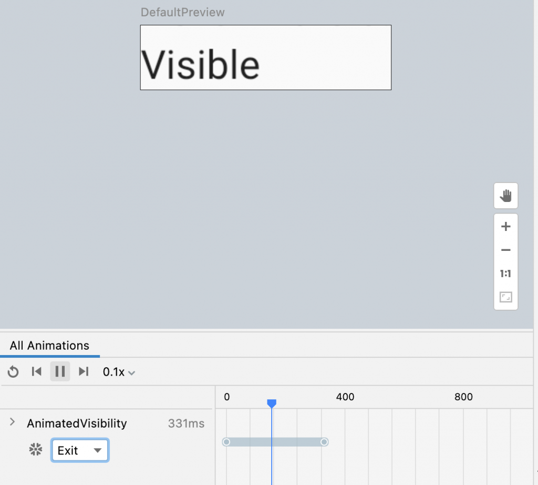538x485 pixels.
Task: Select the AnimatedVisibility animation label
Action: (77, 423)
